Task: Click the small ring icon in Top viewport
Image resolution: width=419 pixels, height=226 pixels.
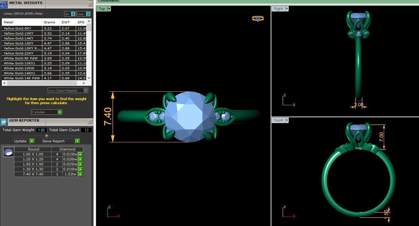Action: pyautogui.click(x=258, y=19)
